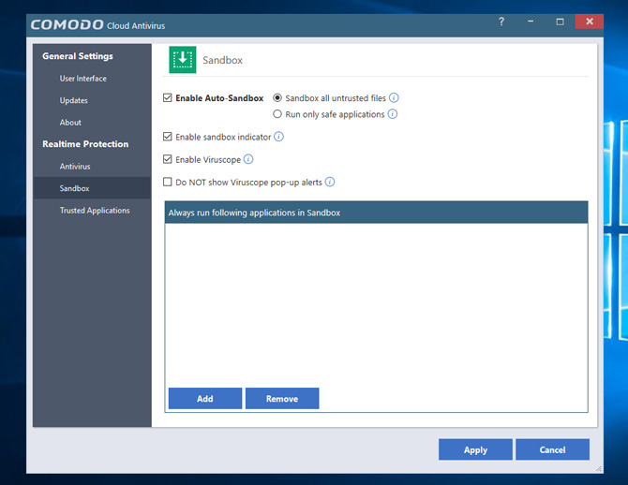
Task: Click the Always run applications list header
Action: [x=376, y=213]
